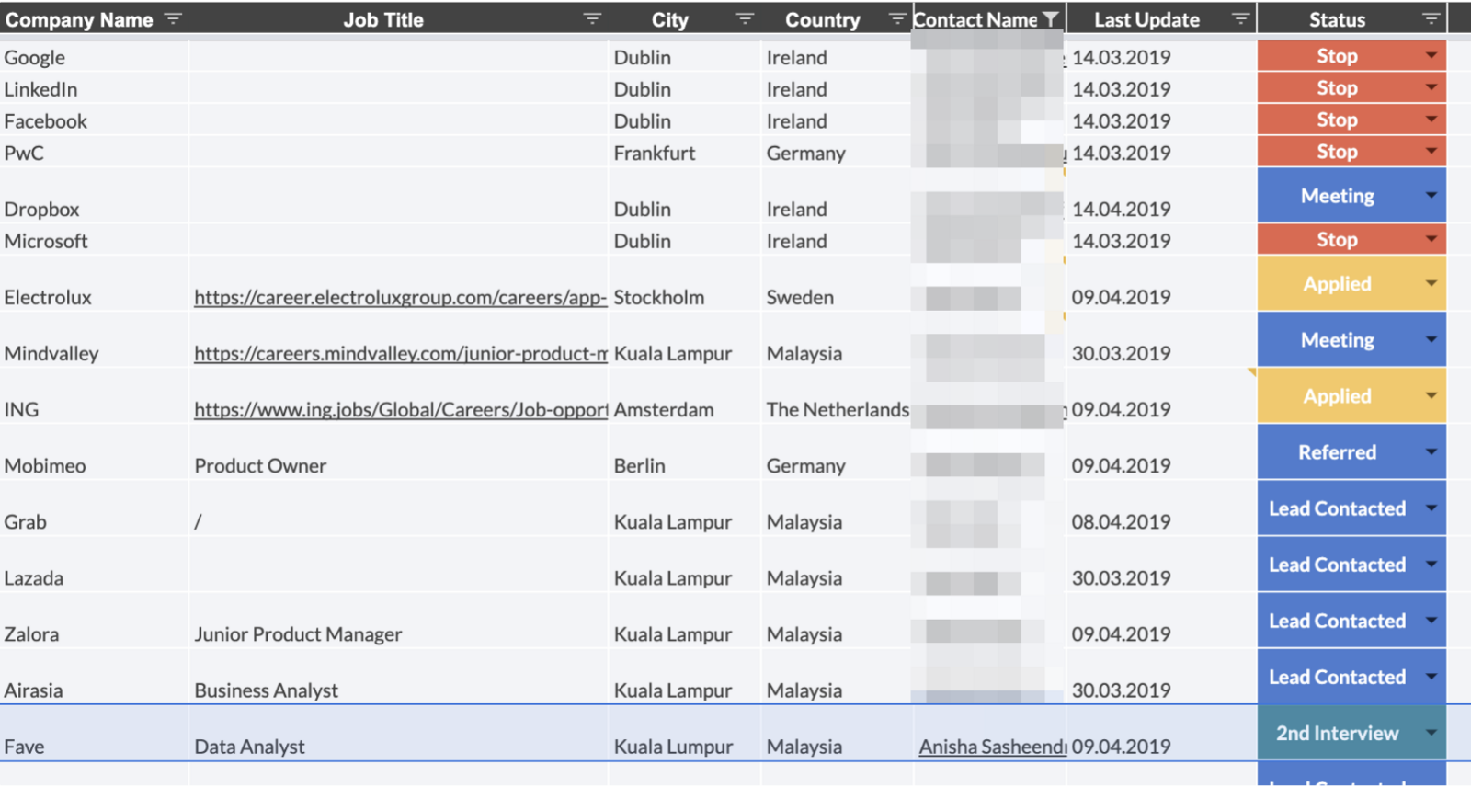The image size is (1471, 787).
Task: Expand the status dropdown for PwC
Action: (x=1431, y=151)
